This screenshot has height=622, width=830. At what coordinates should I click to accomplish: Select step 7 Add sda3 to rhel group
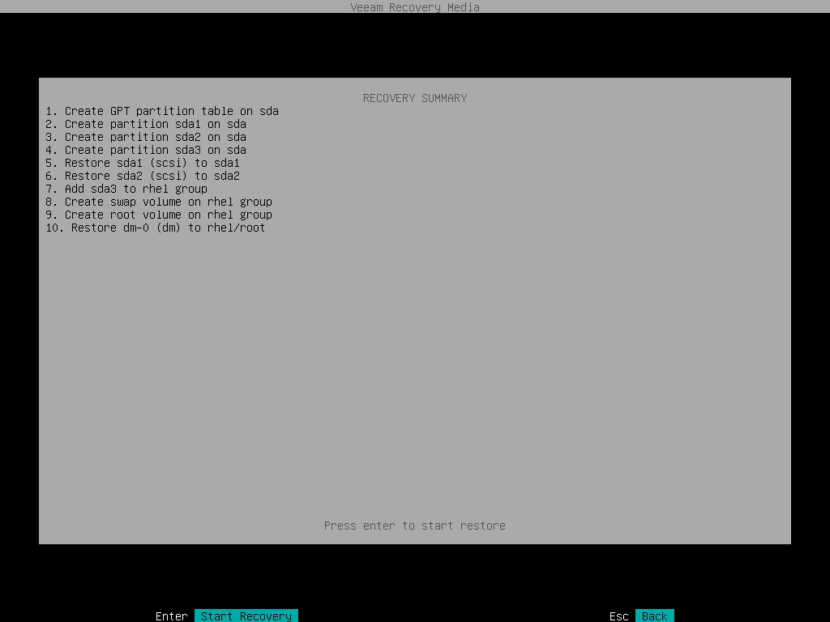(x=126, y=189)
